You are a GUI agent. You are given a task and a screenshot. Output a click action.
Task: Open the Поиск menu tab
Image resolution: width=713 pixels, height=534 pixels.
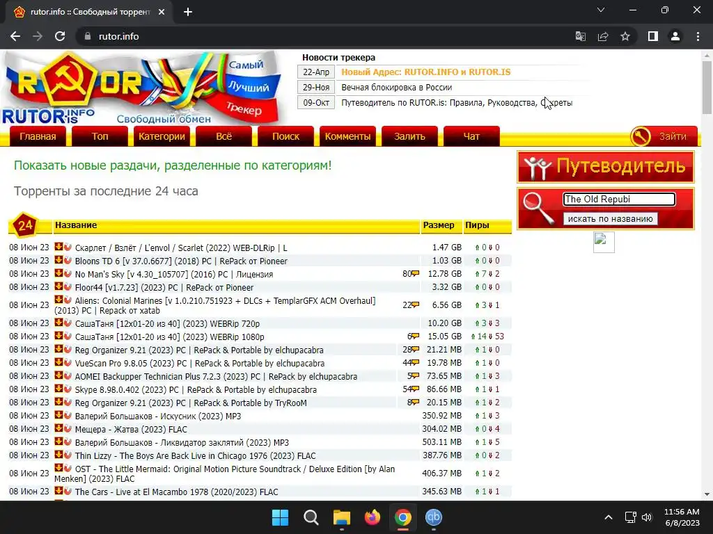click(285, 136)
